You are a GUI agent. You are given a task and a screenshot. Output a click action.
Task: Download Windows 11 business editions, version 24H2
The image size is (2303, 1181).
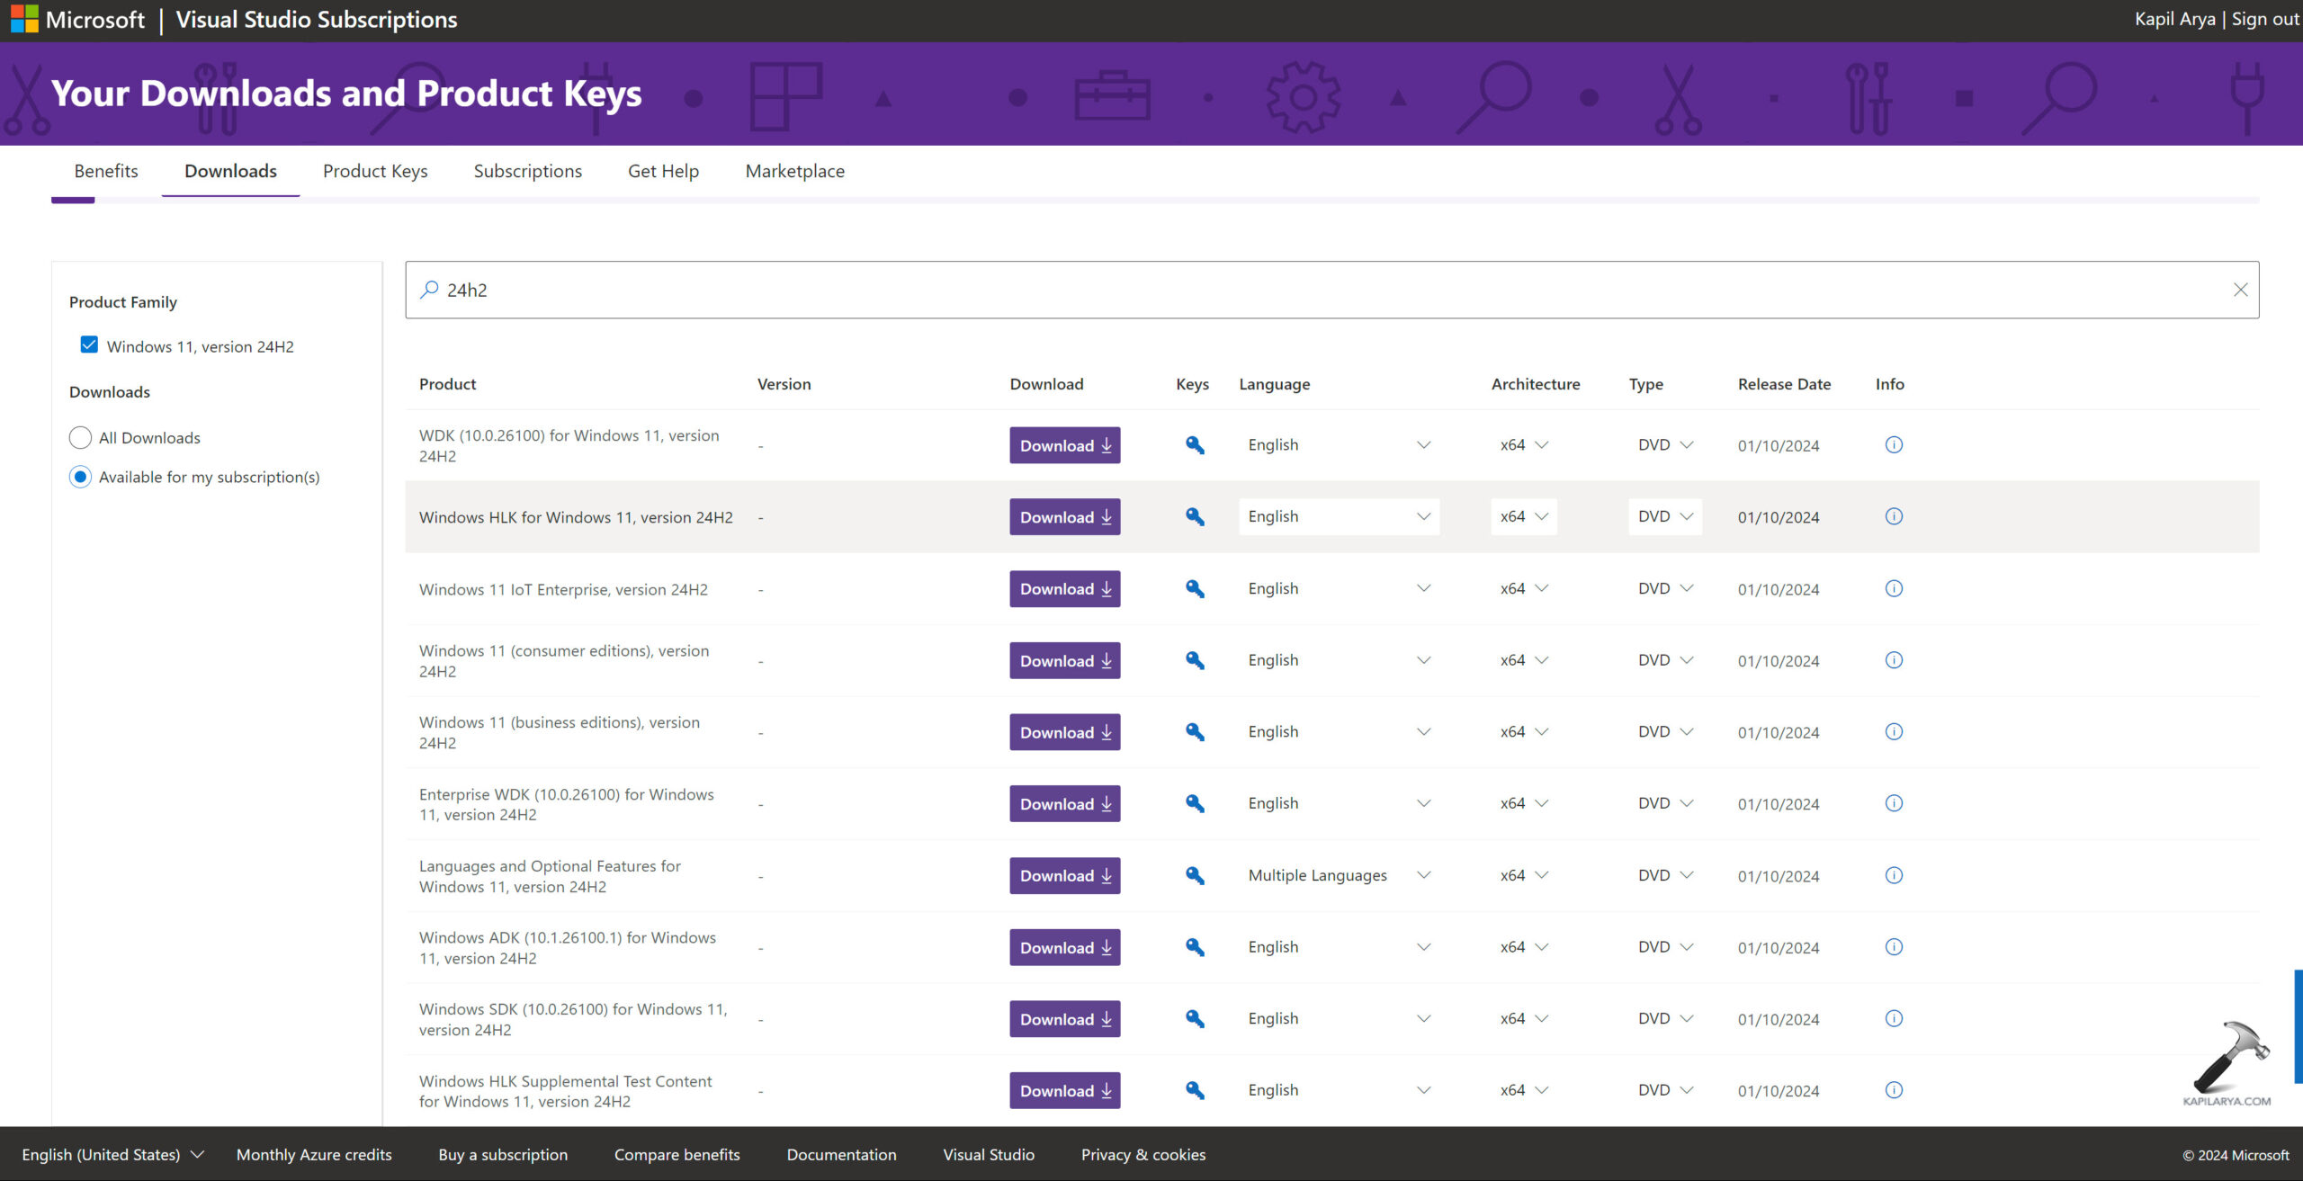pos(1064,732)
